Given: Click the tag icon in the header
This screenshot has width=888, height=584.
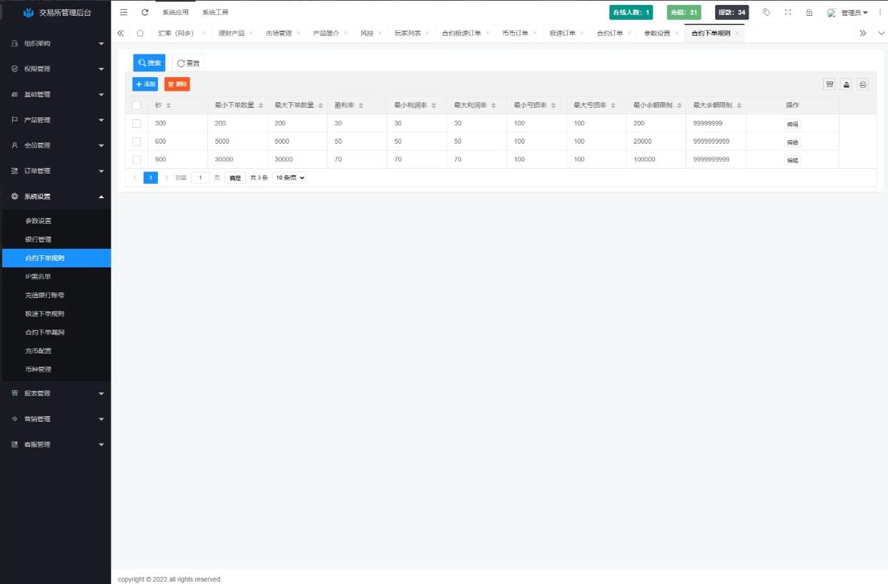Looking at the screenshot, I should pos(766,12).
